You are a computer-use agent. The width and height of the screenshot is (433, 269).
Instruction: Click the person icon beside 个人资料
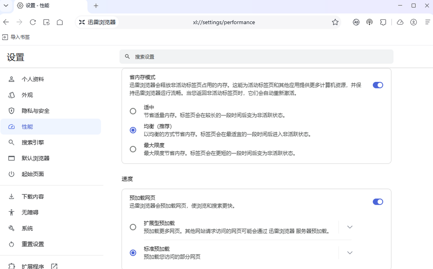[12, 79]
